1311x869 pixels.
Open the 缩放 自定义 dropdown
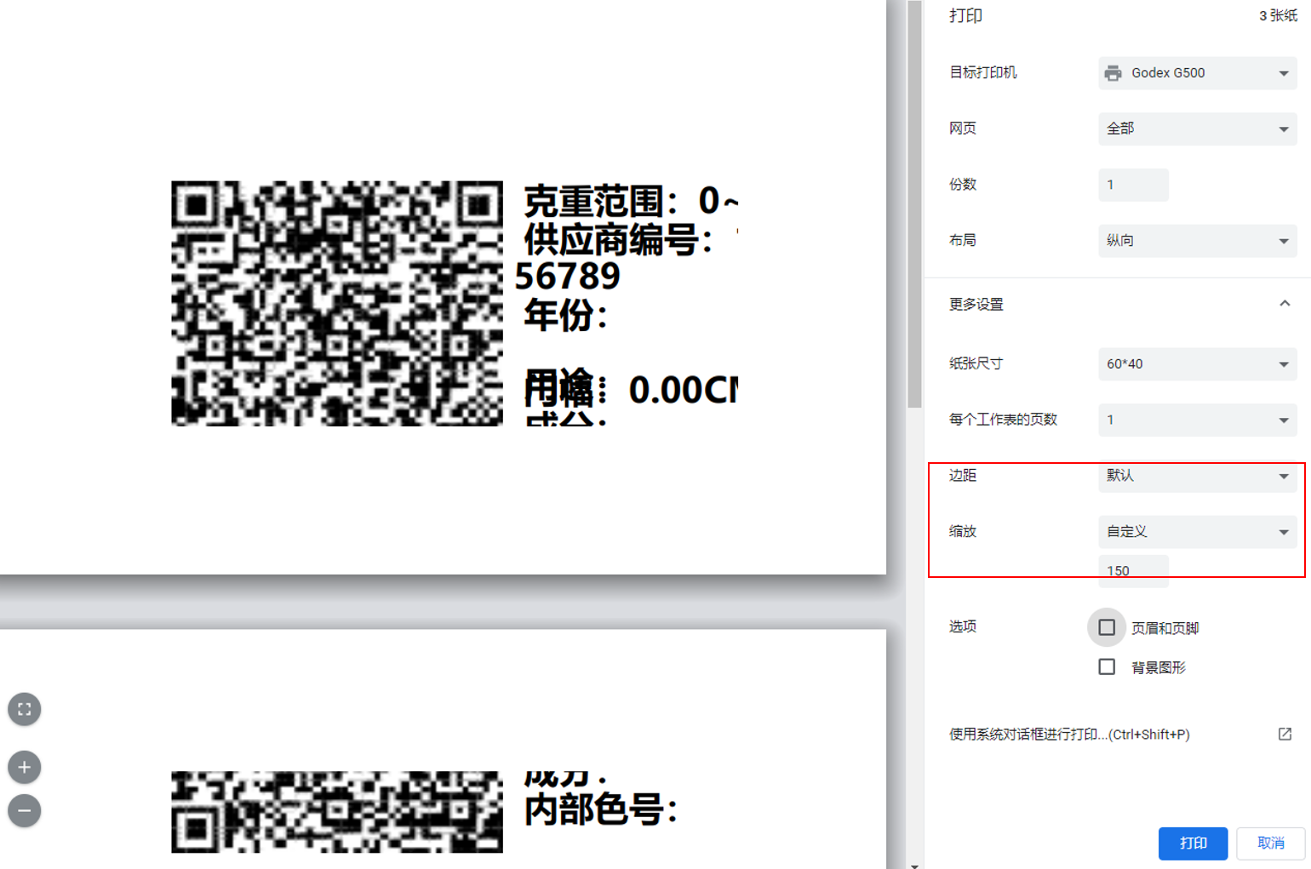[1197, 532]
